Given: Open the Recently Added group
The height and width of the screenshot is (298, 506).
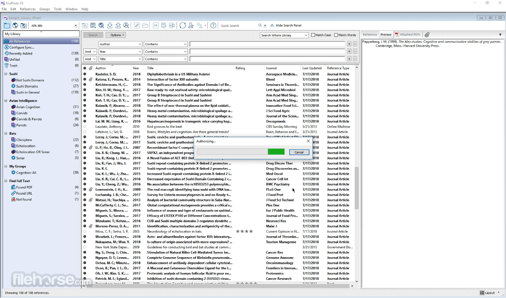Looking at the screenshot, I should (x=41, y=53).
